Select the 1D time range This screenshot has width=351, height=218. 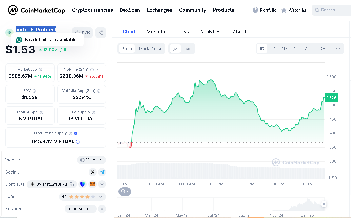(262, 49)
